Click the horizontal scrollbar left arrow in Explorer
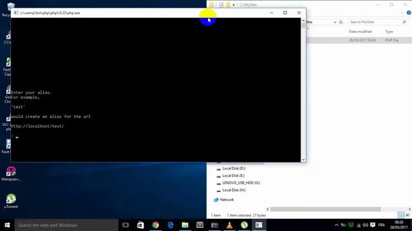Image resolution: width=412 pixels, height=231 pixels. (x=268, y=209)
